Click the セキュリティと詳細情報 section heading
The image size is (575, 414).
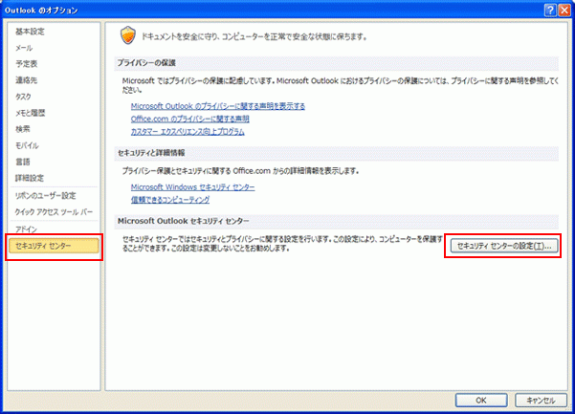pos(151,153)
